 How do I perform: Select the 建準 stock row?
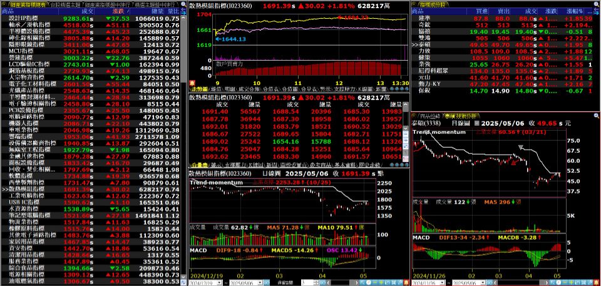click(502, 18)
